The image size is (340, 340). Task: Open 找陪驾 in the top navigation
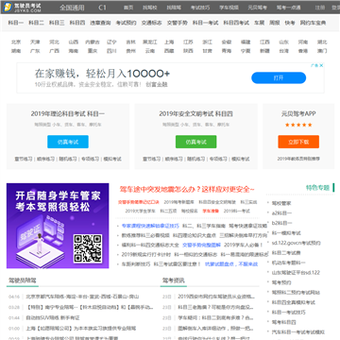174,8
